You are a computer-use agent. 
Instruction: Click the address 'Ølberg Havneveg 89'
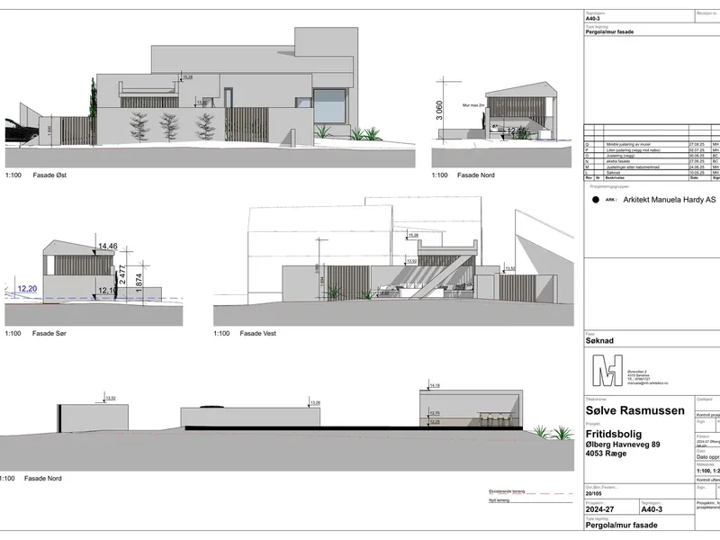[x=623, y=445]
